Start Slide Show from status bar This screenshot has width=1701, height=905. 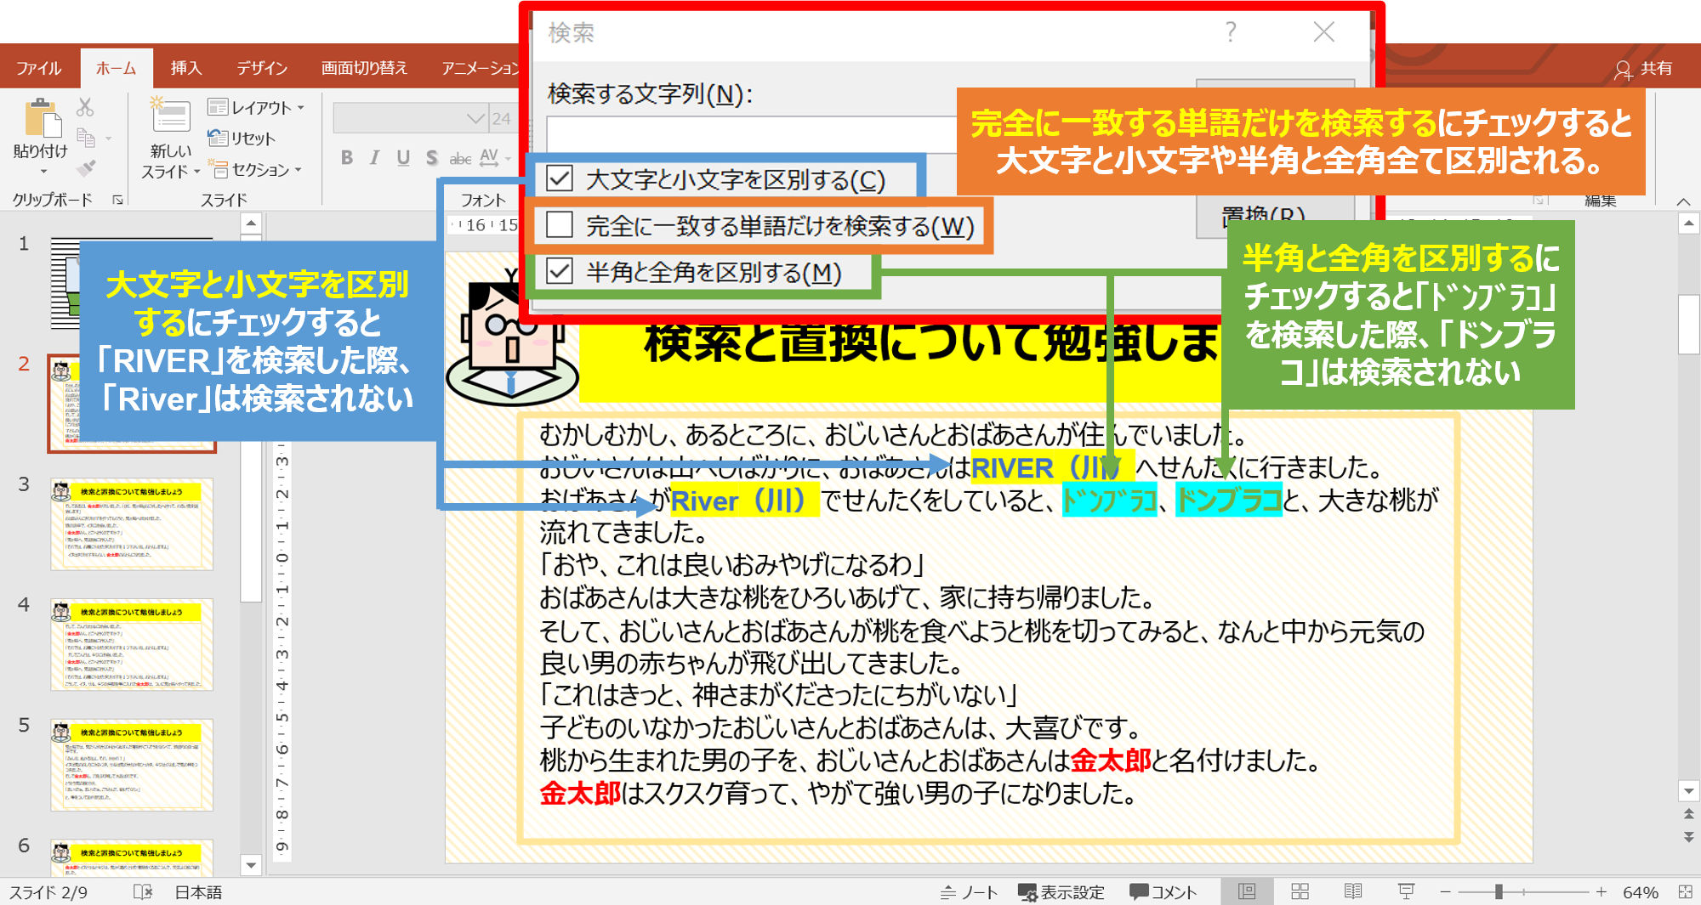tap(1406, 891)
